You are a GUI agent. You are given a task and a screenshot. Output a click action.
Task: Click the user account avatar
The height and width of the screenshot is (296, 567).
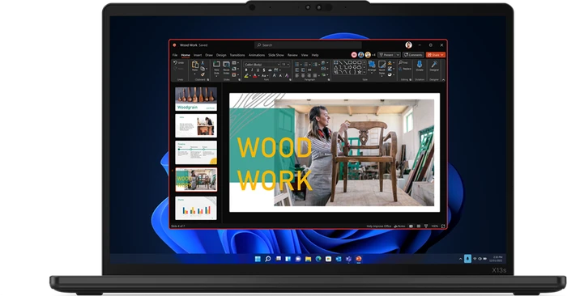pyautogui.click(x=408, y=44)
